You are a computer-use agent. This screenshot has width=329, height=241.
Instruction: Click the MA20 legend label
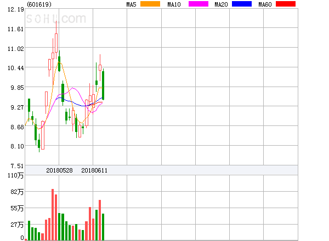[221, 4]
